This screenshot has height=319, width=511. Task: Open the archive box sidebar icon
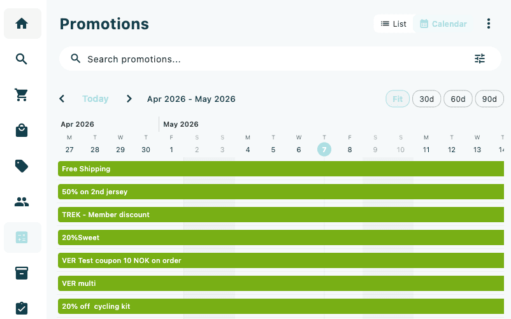click(22, 273)
